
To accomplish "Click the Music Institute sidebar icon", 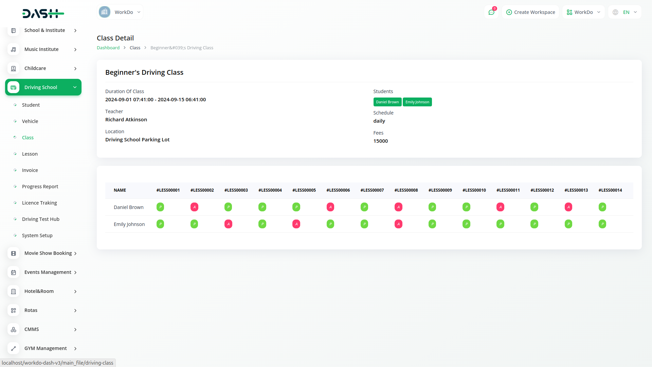I will [x=13, y=50].
